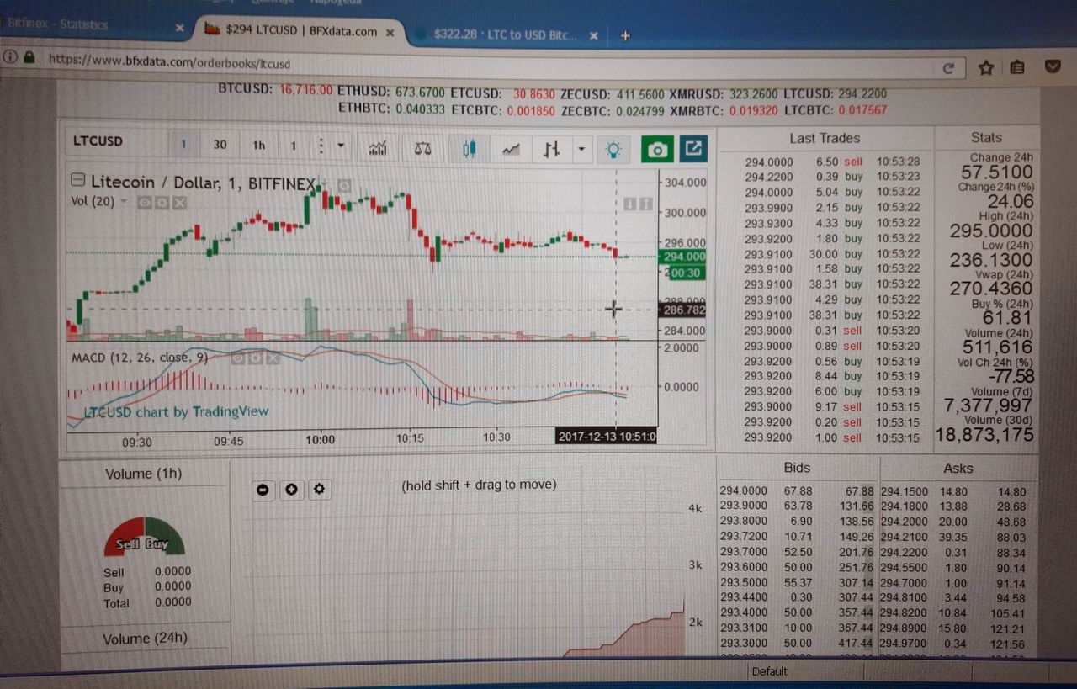Open LTCUSD chart by TradingView link
This screenshot has height=689, width=1077.
[x=176, y=412]
